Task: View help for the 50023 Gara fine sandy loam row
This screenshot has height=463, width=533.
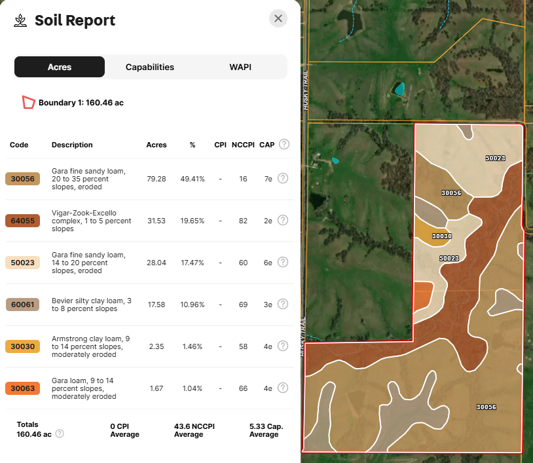Action: (283, 262)
